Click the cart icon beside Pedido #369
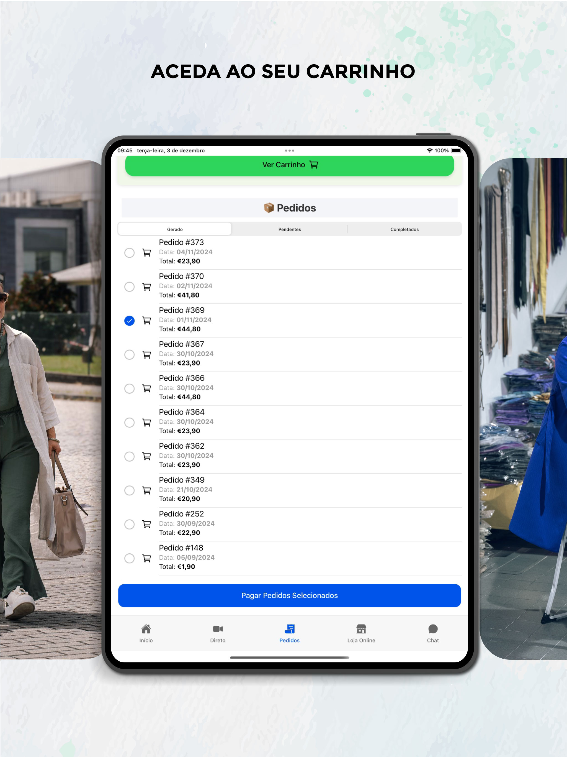 (147, 320)
